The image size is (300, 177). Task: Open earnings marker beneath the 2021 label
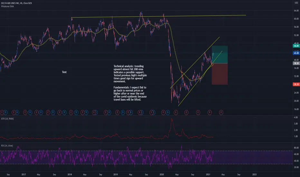(210, 112)
